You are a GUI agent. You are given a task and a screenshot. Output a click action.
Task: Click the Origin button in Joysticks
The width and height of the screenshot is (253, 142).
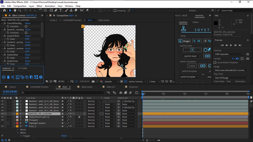point(184,41)
